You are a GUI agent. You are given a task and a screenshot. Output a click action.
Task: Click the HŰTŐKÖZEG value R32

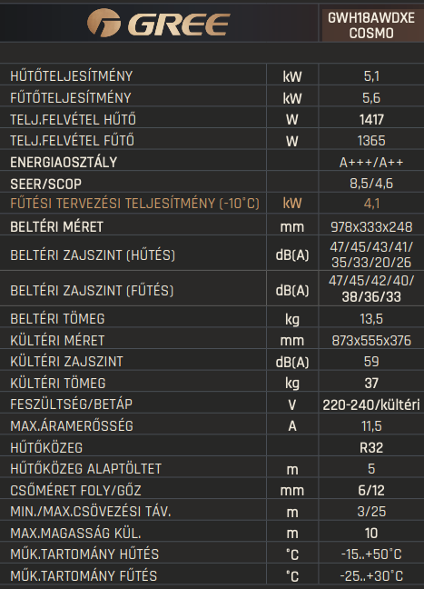click(371, 448)
